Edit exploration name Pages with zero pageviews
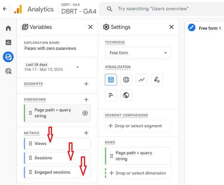This screenshot has width=224, height=185. click(x=50, y=48)
